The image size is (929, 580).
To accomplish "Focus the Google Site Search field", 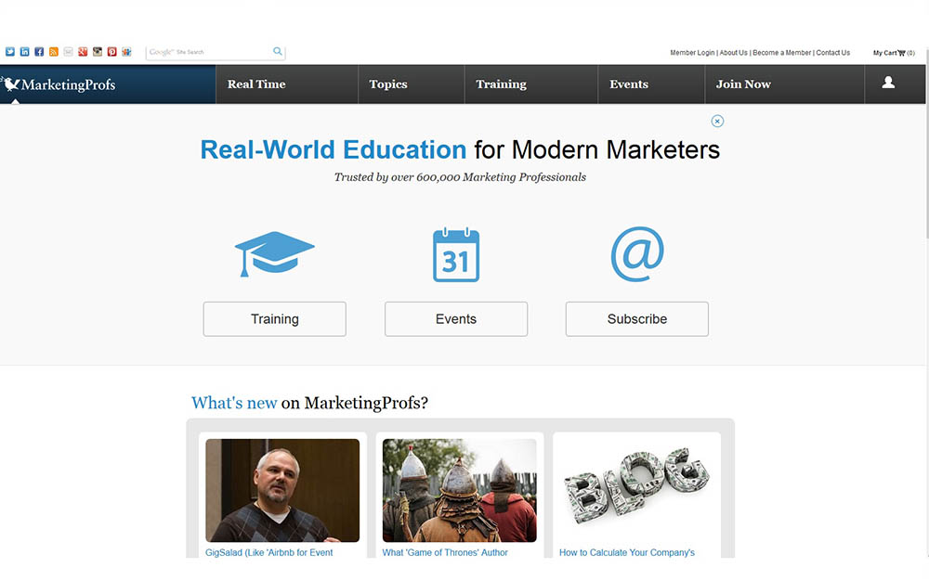I will click(x=209, y=52).
